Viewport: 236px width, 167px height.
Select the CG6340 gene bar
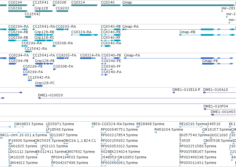click(111, 5)
